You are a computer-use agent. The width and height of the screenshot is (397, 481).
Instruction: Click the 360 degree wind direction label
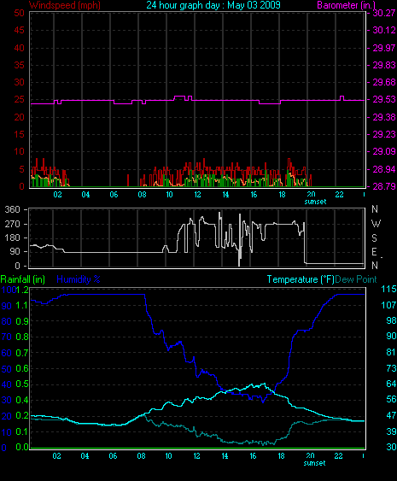pos(12,210)
